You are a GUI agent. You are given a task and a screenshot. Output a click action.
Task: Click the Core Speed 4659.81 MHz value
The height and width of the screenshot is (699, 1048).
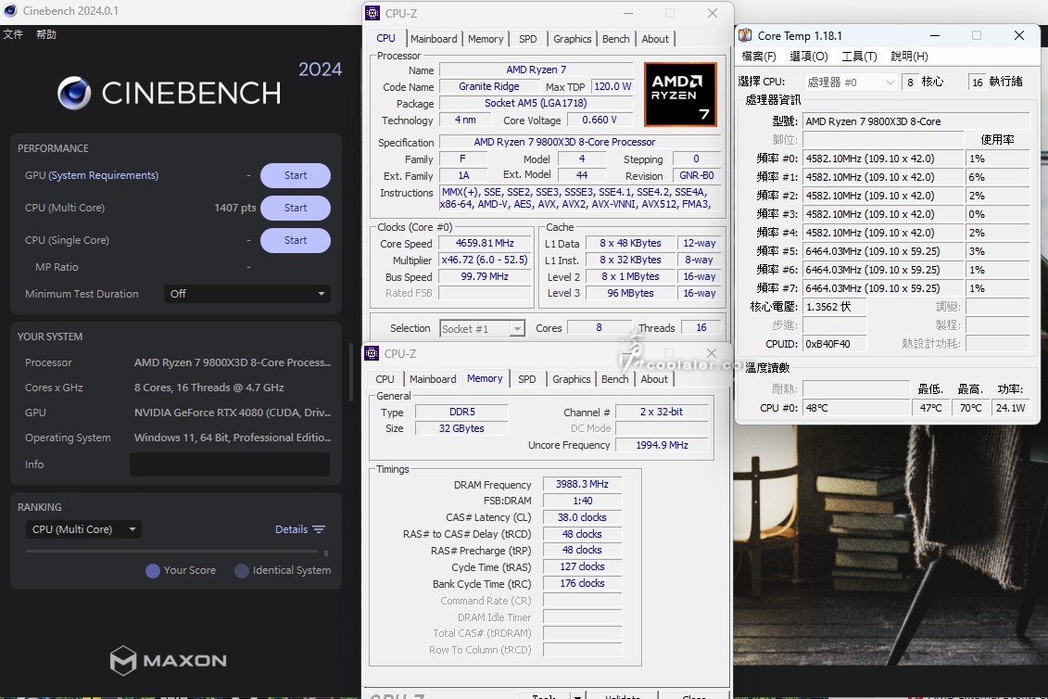point(485,244)
